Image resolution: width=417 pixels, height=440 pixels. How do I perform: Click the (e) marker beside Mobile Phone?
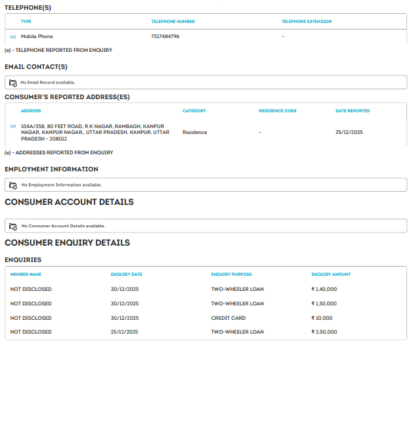click(13, 36)
